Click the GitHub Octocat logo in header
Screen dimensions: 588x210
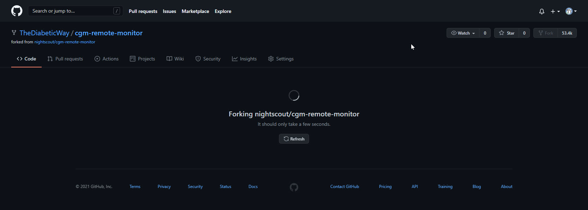17,11
